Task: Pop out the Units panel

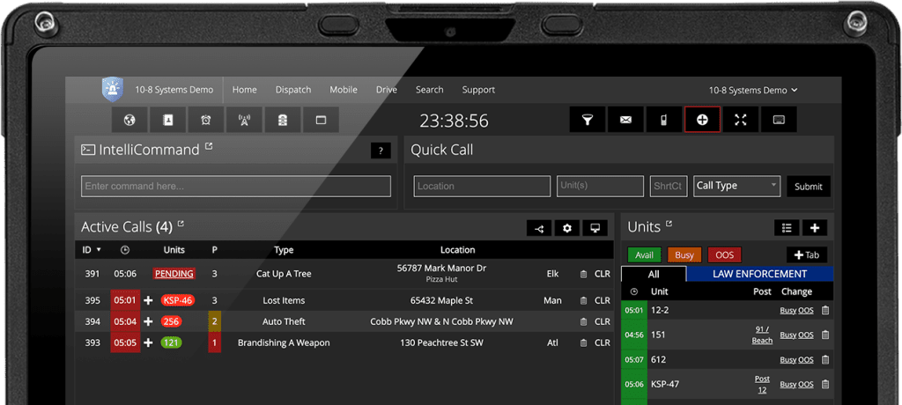Action: coord(669,224)
